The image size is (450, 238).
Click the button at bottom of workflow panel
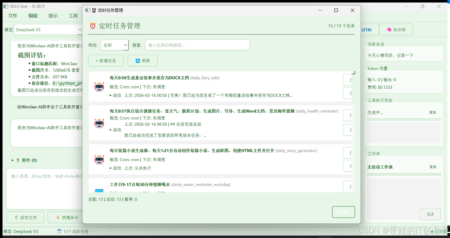pos(430,214)
